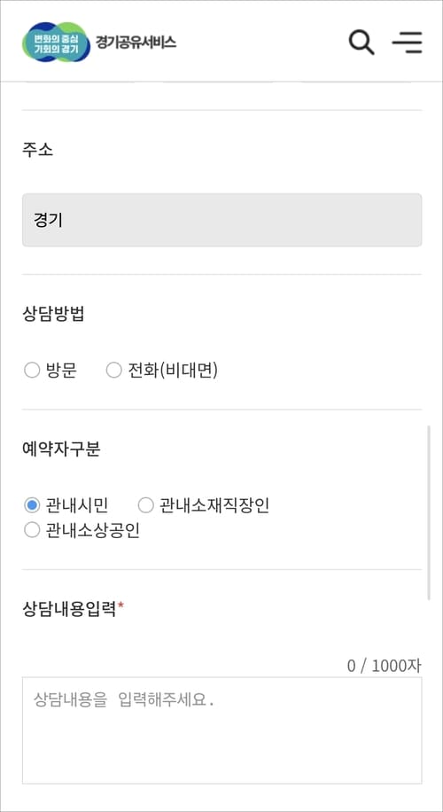Click the 관내소상공인 label text
The image size is (443, 812).
tap(93, 531)
